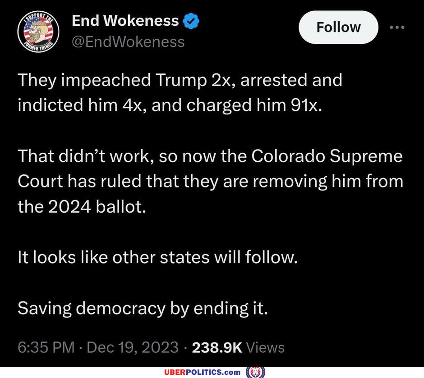Open the End Wokeness profile avatar

pos(38,32)
